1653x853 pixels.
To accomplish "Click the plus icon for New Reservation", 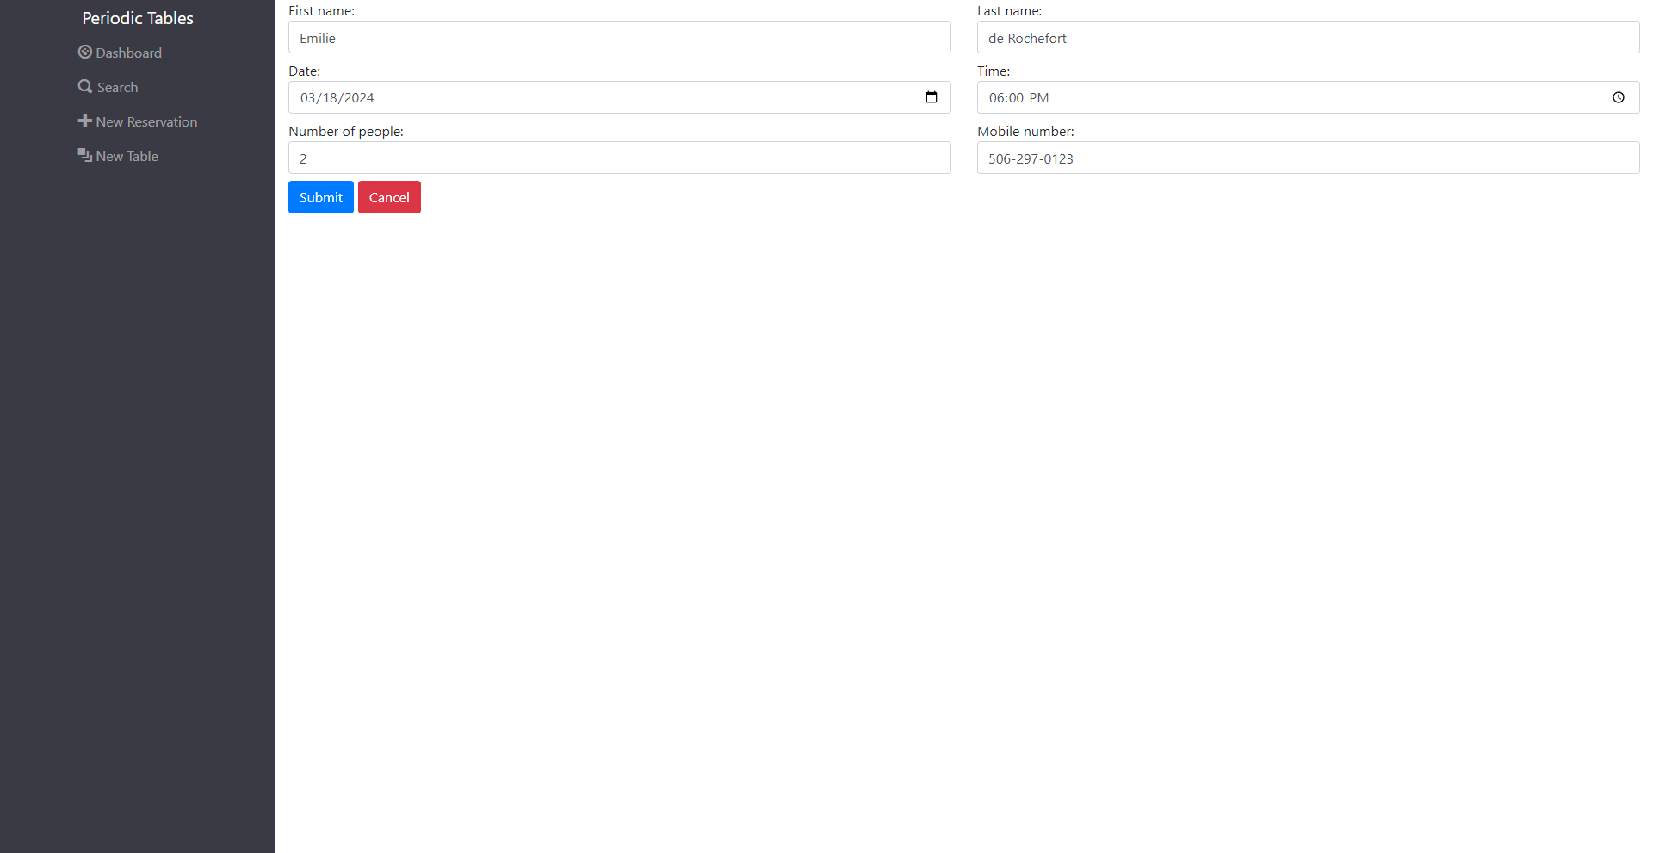I will [85, 121].
